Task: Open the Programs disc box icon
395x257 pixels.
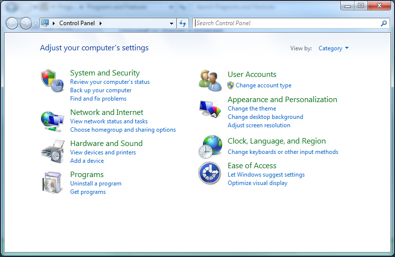Action: pos(52,183)
